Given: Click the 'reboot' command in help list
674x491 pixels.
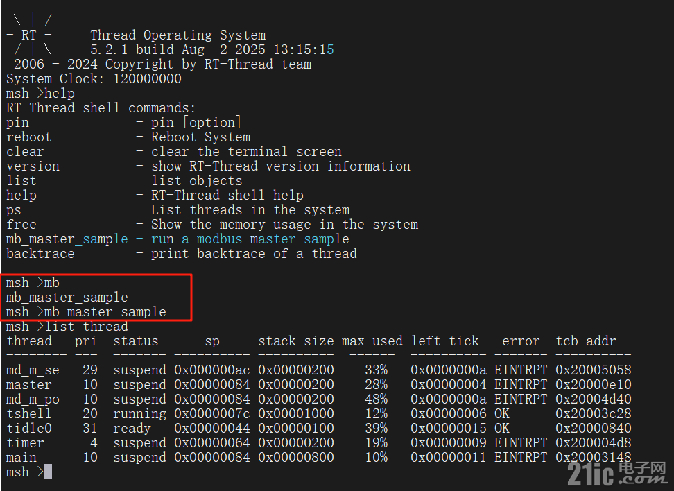Looking at the screenshot, I should click(29, 137).
